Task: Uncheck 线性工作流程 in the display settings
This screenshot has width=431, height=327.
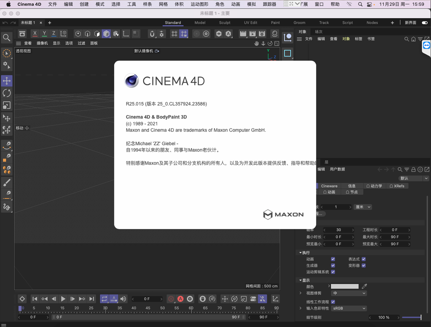Action: pos(333,302)
